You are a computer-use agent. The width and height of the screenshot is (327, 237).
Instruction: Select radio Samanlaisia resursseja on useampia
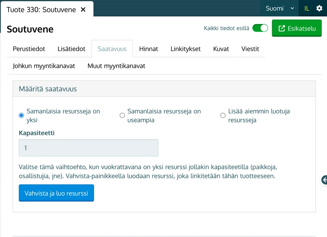click(122, 115)
